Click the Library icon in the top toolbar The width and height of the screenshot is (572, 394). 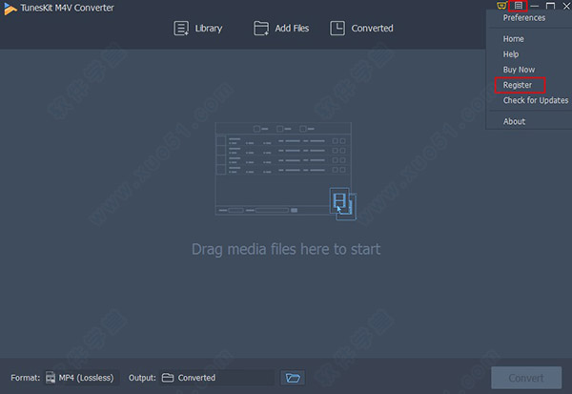[181, 29]
